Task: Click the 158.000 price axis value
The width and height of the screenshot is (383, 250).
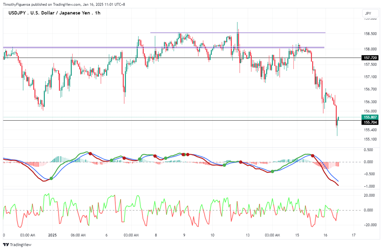Action: tap(370, 49)
